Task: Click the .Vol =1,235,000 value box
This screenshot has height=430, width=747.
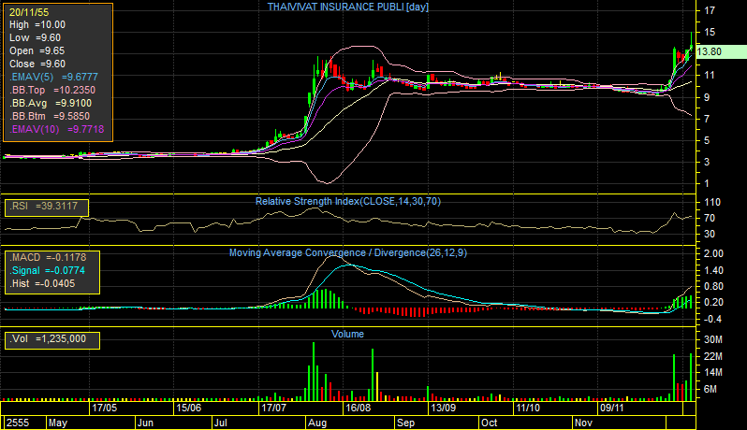Action: (51, 340)
